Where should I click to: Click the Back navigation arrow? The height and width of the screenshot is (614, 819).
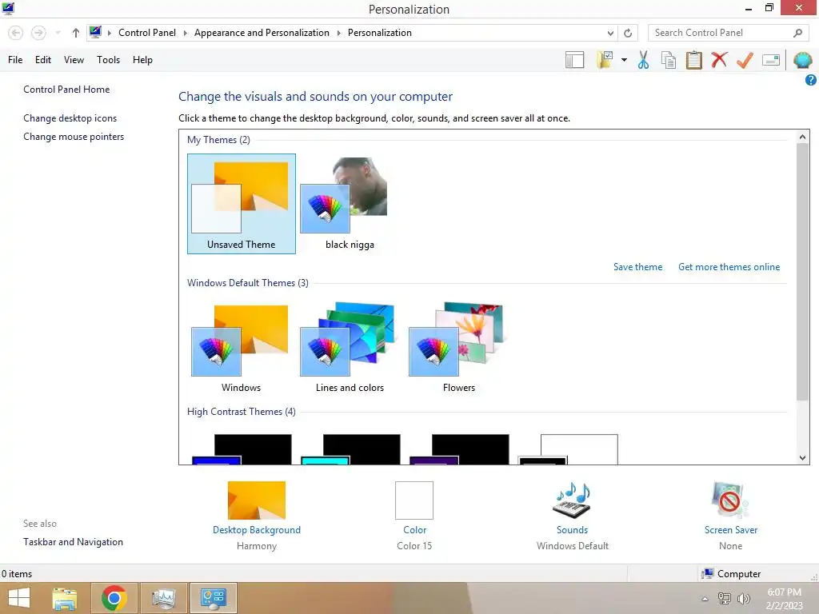click(16, 33)
